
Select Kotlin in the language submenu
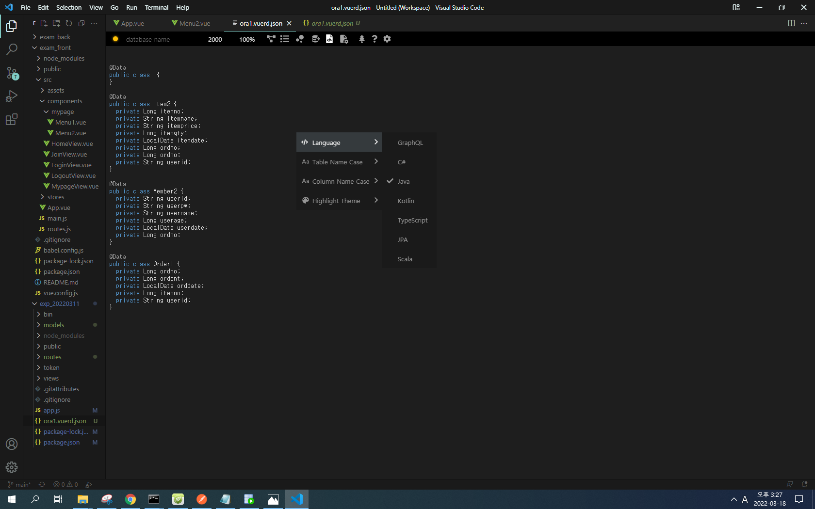(409, 201)
